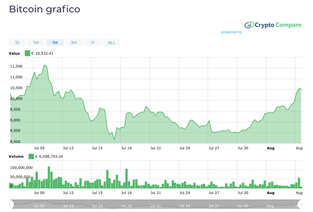Viewport: 313px width, 212px height.
Task: Grab the left handle of range scrollbar
Action: pos(10,204)
